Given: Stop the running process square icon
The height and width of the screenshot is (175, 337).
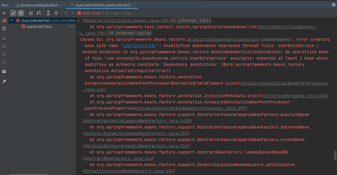Looking at the screenshot, I should [x=4, y=39].
